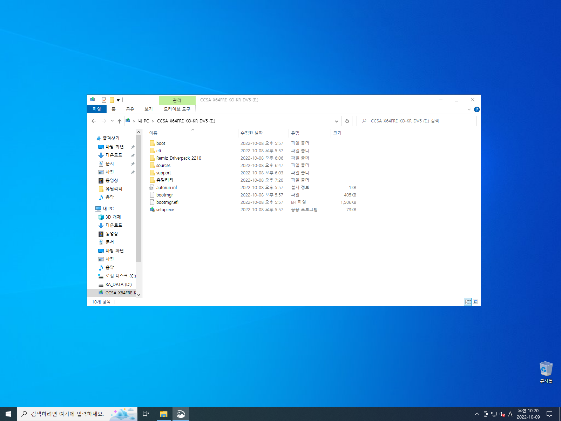
Task: Toggle the Korean/English input mode indicator
Action: pyautogui.click(x=510, y=414)
